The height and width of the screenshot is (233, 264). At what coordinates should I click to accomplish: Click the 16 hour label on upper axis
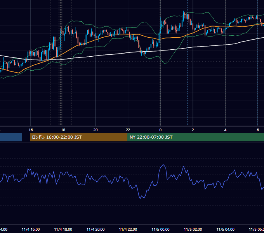(31, 130)
